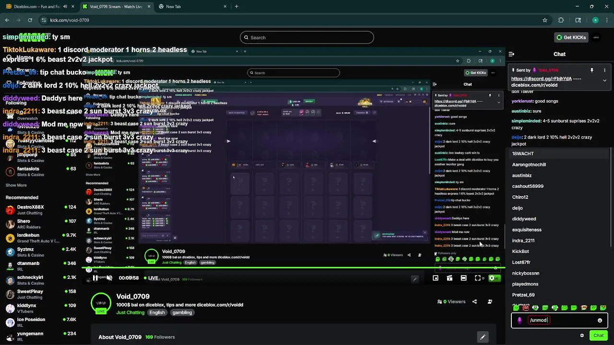Enter fullscreen on the player
Image resolution: width=614 pixels, height=345 pixels.
click(x=478, y=278)
